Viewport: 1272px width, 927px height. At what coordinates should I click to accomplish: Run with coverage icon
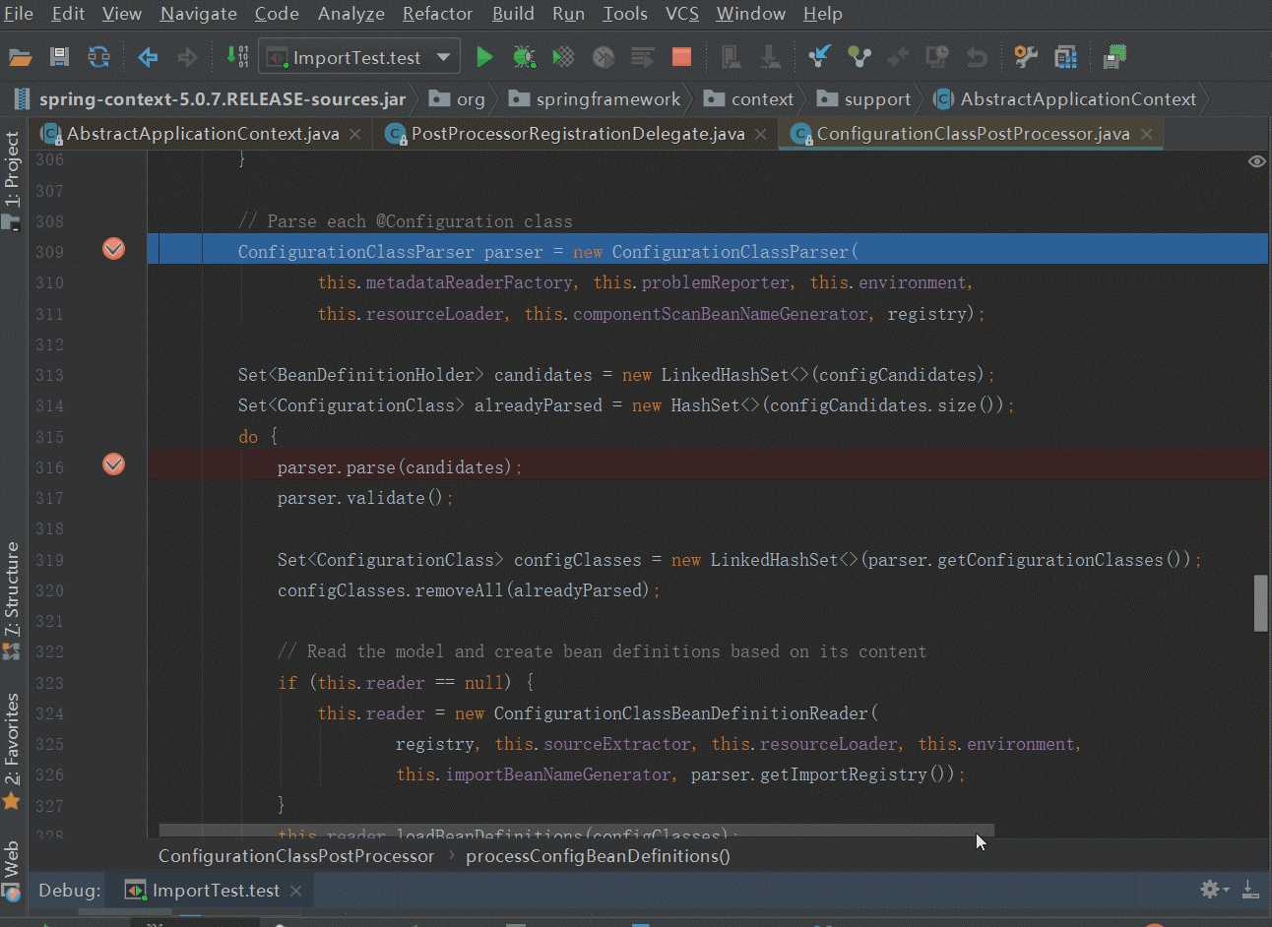(x=563, y=57)
